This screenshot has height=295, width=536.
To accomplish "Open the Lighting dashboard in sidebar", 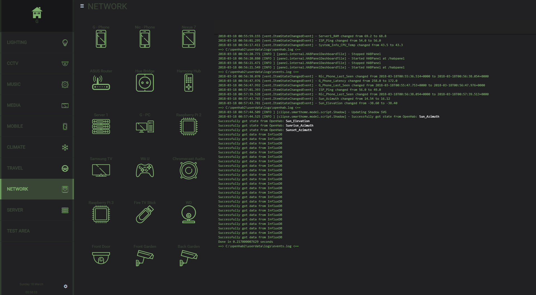I will point(37,42).
